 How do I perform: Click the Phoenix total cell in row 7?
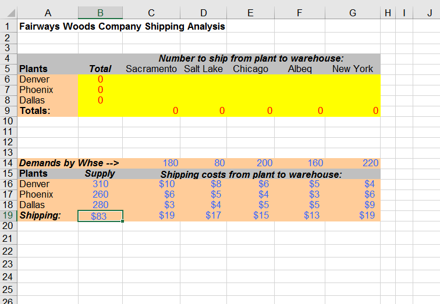pyautogui.click(x=100, y=90)
